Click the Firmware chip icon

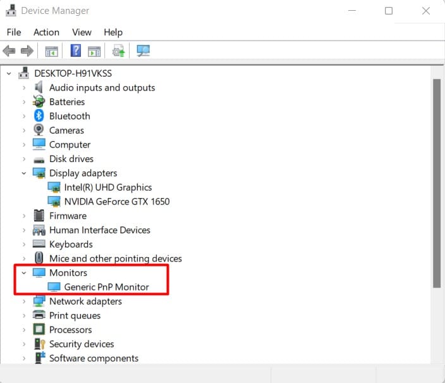click(39, 215)
